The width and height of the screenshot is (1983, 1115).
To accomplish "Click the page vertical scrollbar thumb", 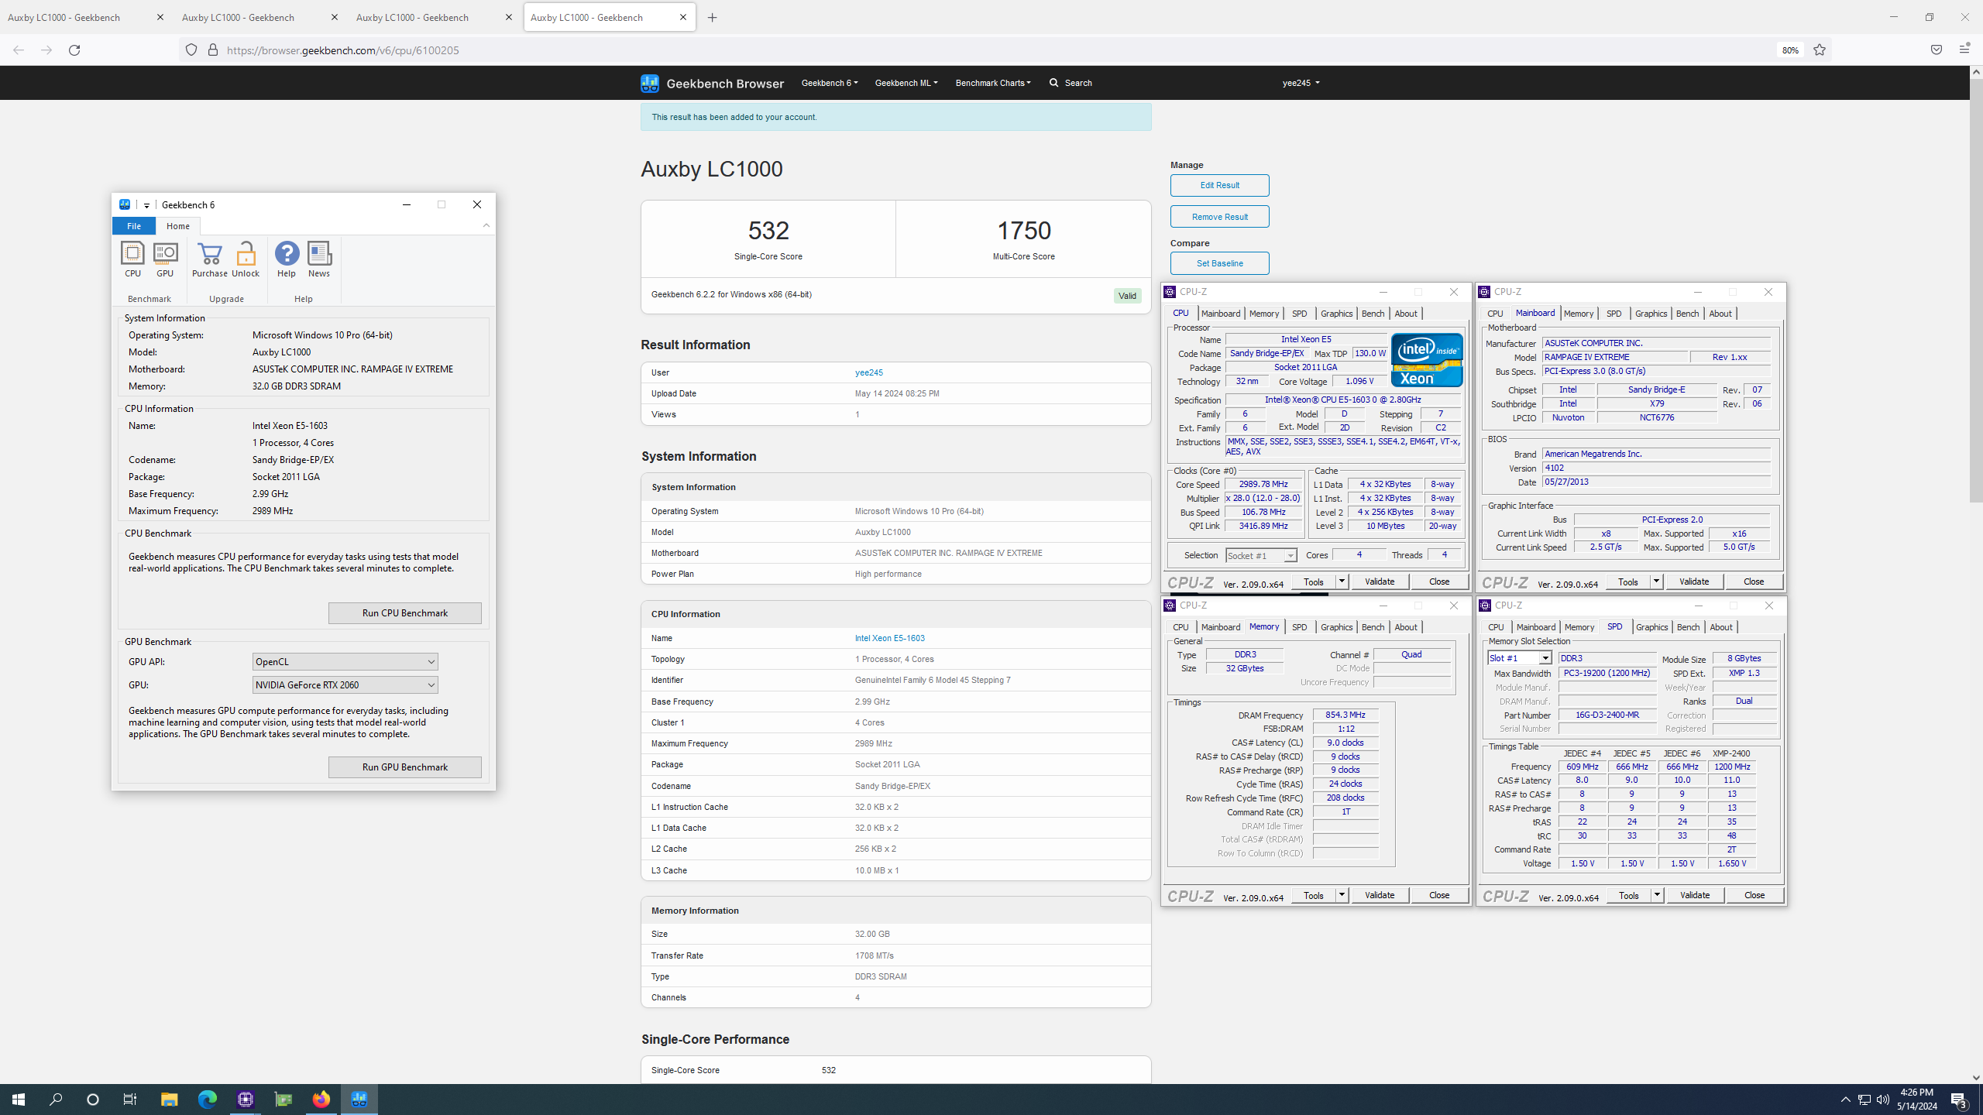I will click(1976, 290).
